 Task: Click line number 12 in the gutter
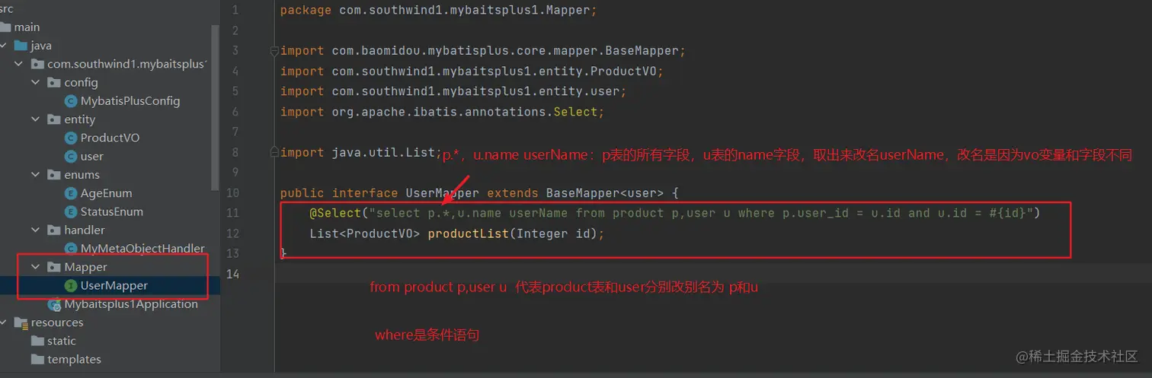232,233
